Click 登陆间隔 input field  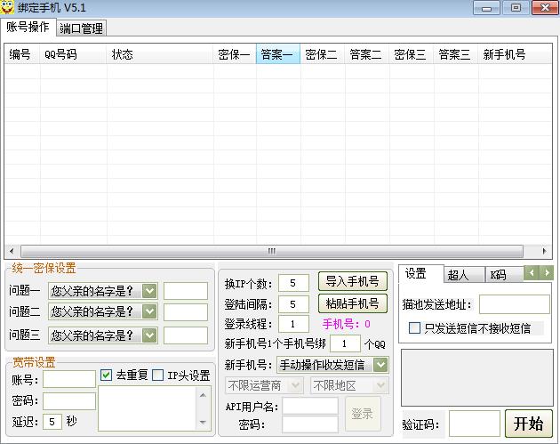coord(293,304)
